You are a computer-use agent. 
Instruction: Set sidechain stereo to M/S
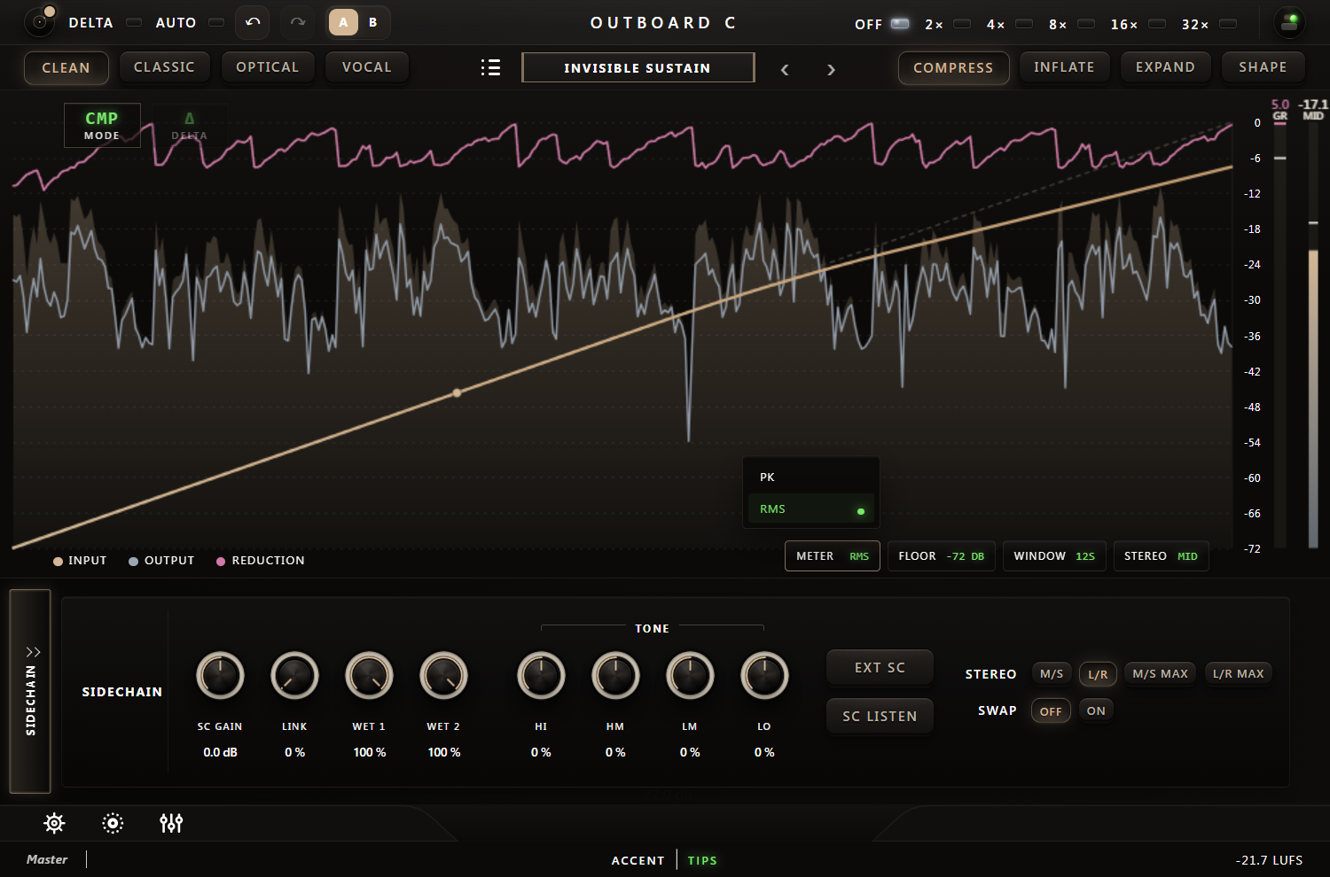point(1052,674)
